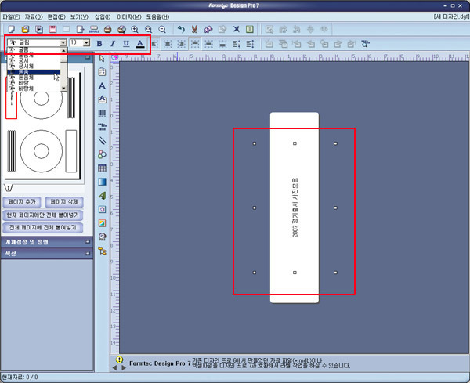Click the 페이지 추가 button
The height and width of the screenshot is (383, 470).
tap(23, 202)
